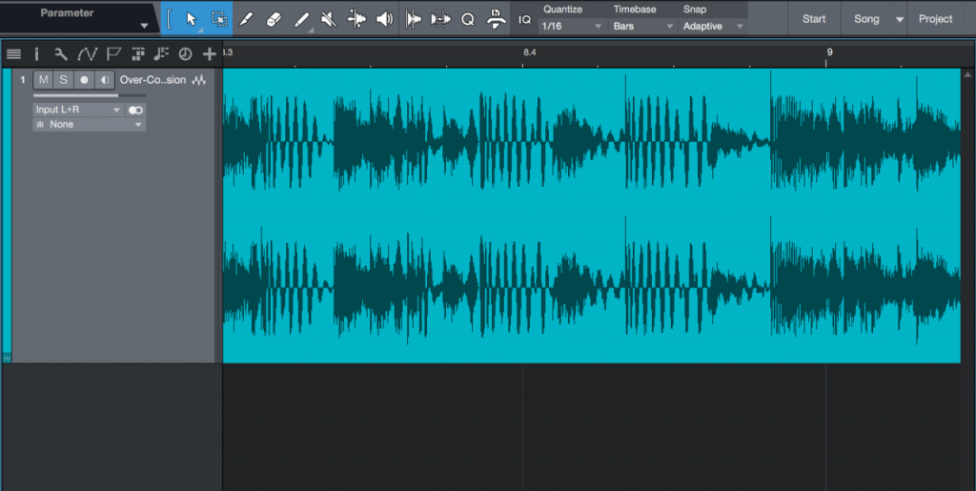Select the Arrow tool
This screenshot has height=491, width=976.
click(192, 19)
